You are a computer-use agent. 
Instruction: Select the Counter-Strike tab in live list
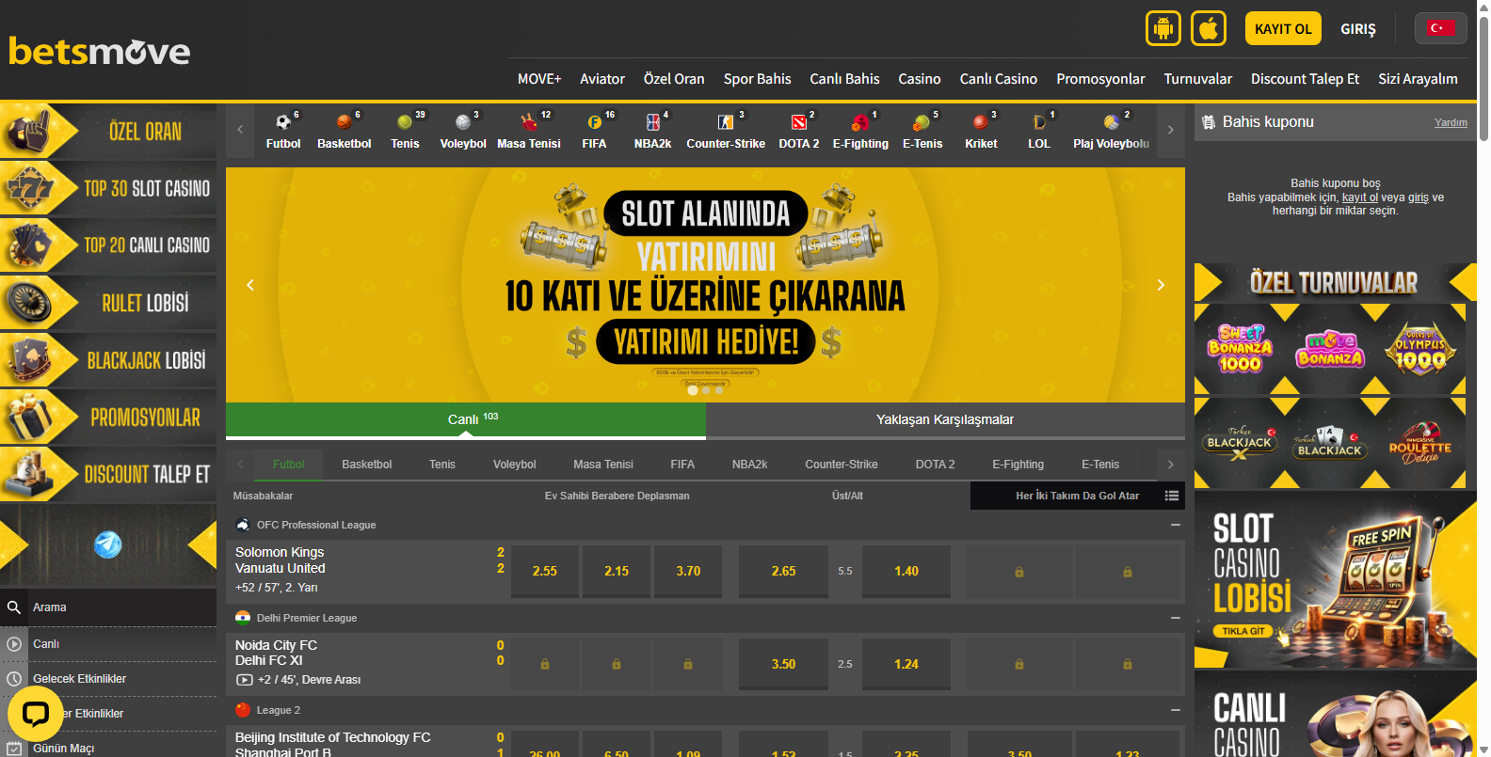(x=842, y=465)
